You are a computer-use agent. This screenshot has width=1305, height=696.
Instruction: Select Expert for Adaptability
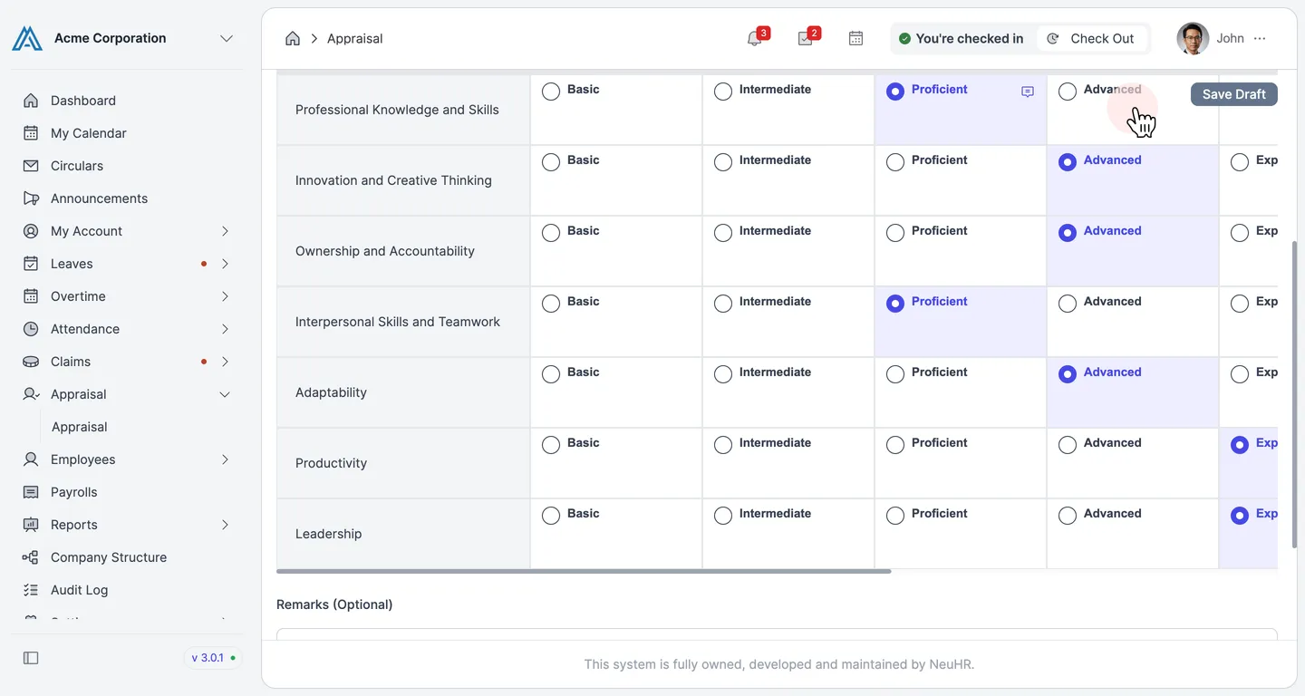[1240, 374]
